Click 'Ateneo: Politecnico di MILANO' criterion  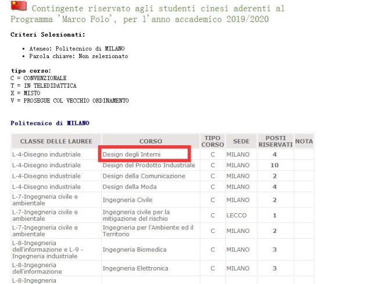(x=77, y=49)
